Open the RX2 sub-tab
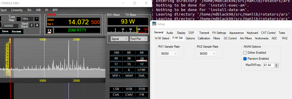Screen dimensions: 292x99 click(285, 38)
